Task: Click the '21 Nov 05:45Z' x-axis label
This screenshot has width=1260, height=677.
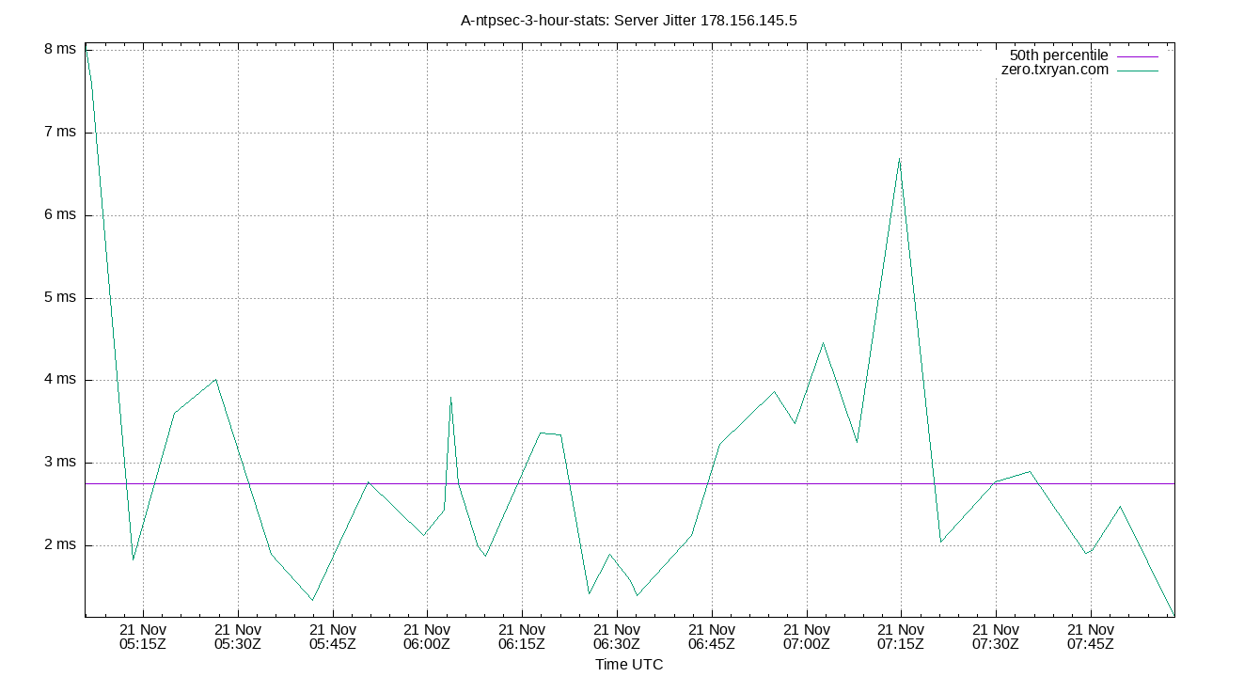Action: coord(333,637)
